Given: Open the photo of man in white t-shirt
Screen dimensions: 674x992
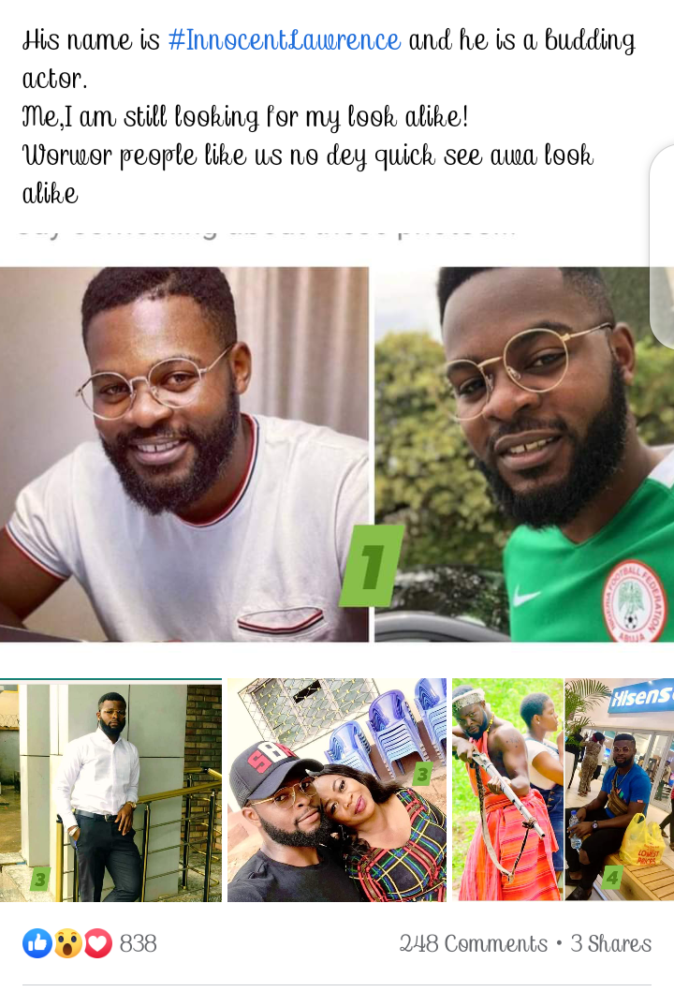Looking at the screenshot, I should 184,454.
